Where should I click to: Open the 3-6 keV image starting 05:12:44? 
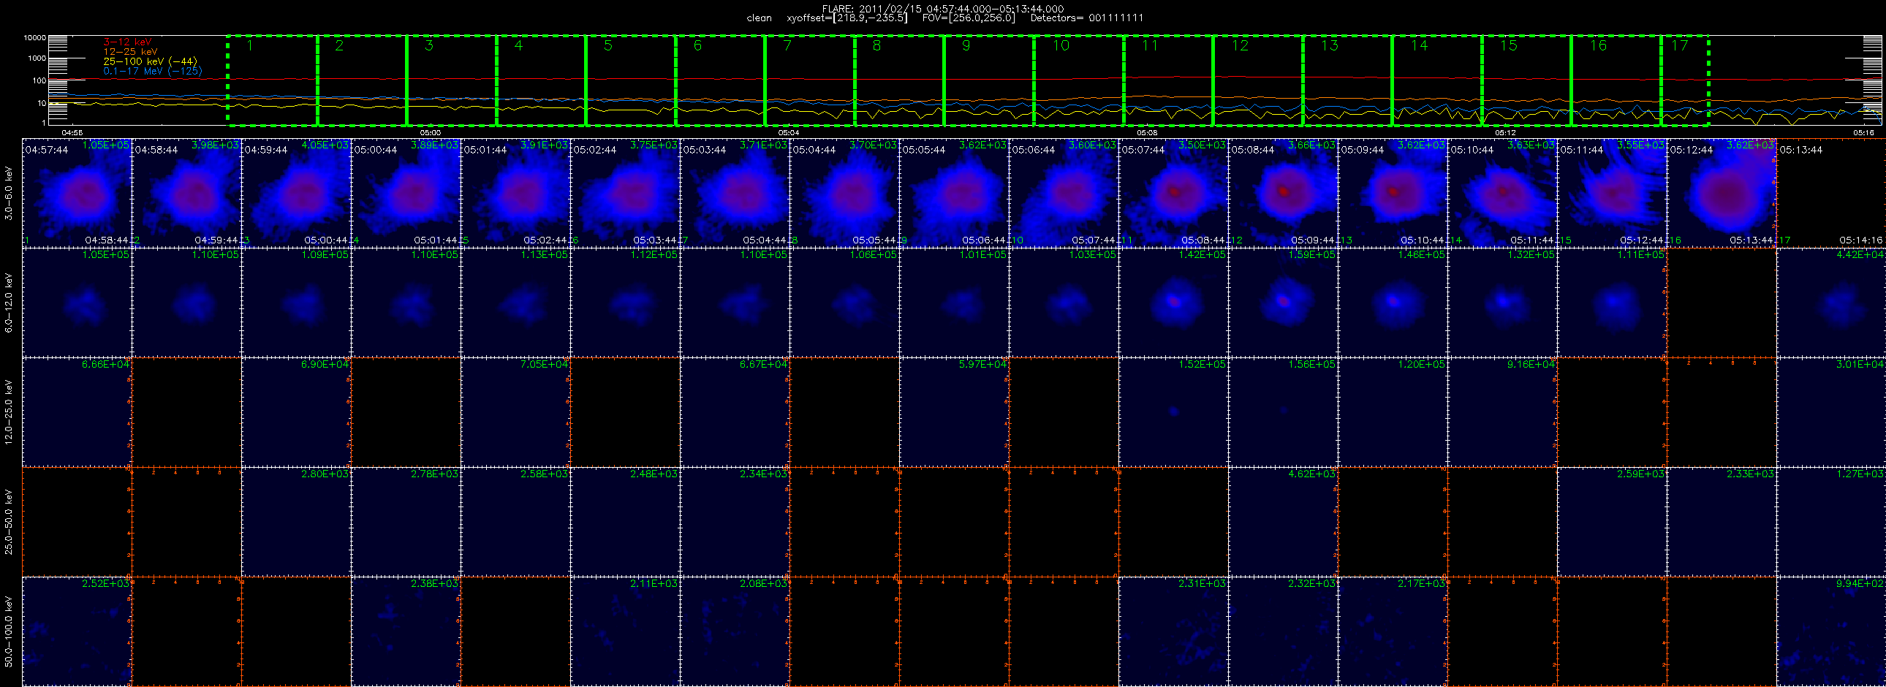pyautogui.click(x=1722, y=193)
